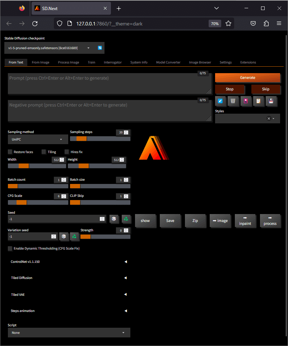The width and height of the screenshot is (288, 346).
Task: Click the Save button below the preview
Action: [x=170, y=221]
